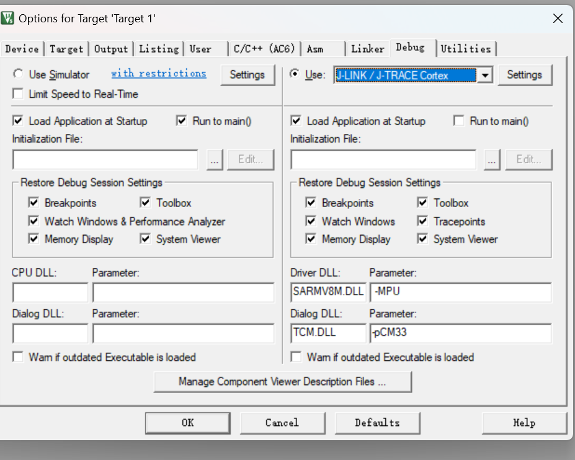Viewport: 575px width, 460px height.
Task: Switch to the Linker tab
Action: [367, 49]
